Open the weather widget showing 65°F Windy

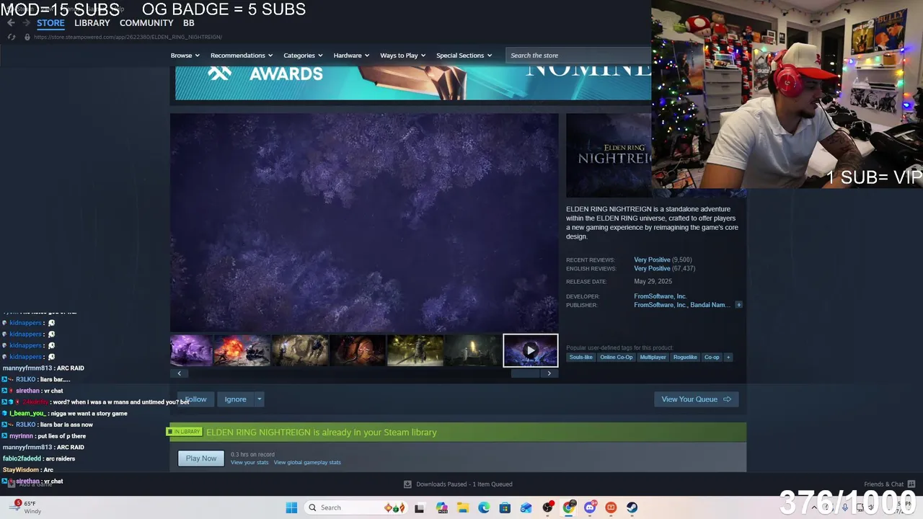coord(27,507)
